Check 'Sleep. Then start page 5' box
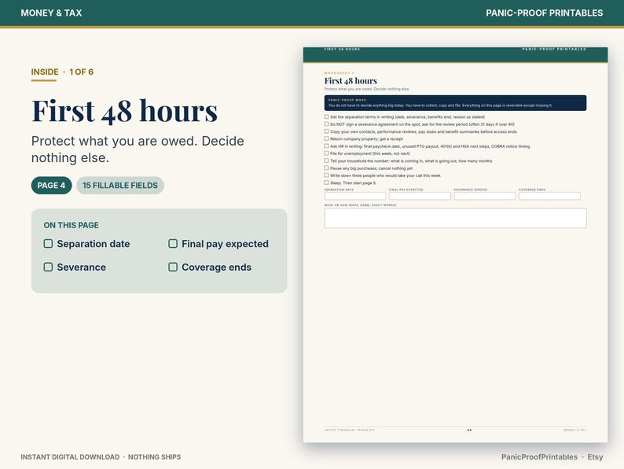The image size is (624, 469). pos(326,183)
